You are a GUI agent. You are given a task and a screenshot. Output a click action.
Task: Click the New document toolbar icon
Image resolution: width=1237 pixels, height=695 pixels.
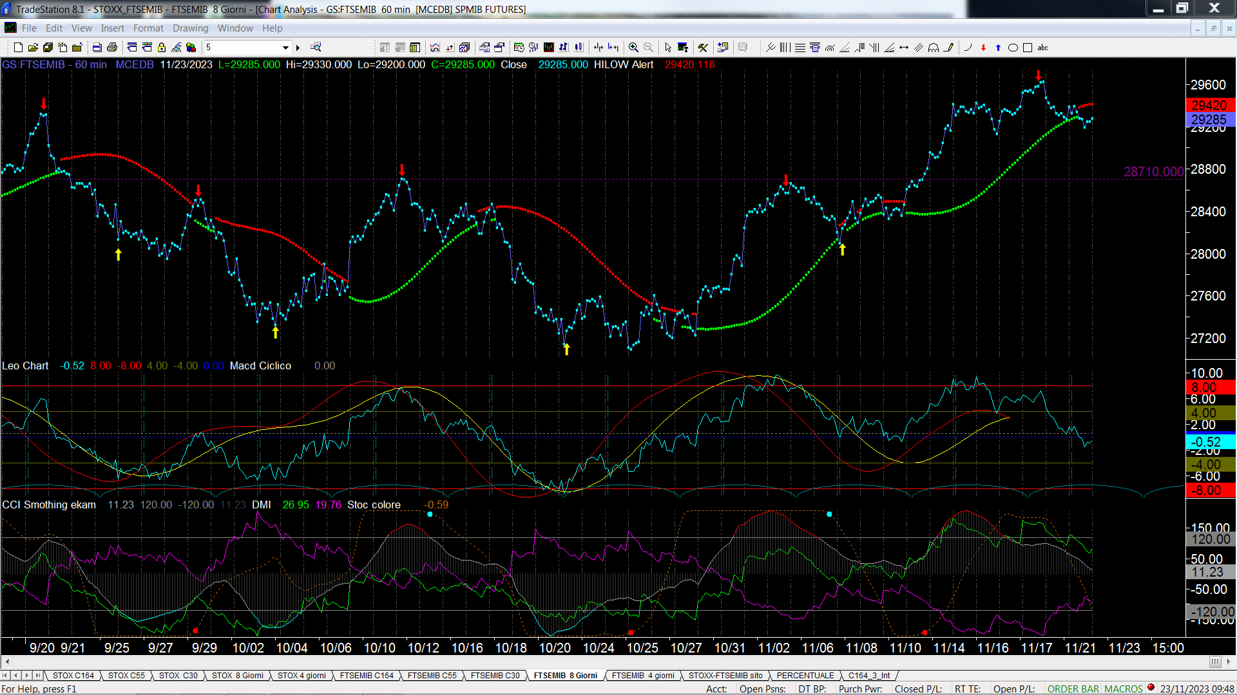18,48
